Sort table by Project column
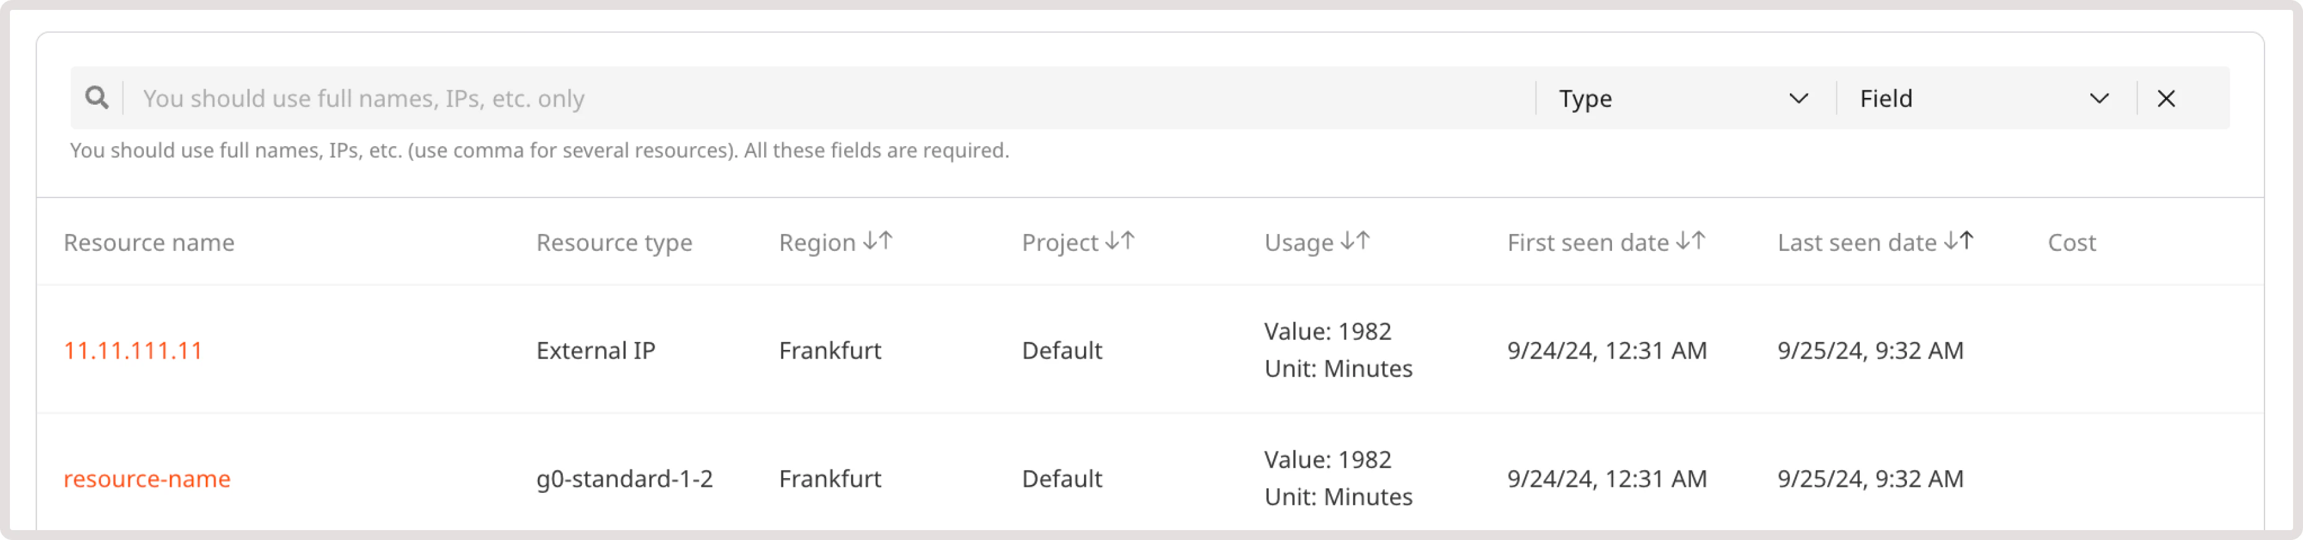The width and height of the screenshot is (2303, 540). pyautogui.click(x=1119, y=242)
